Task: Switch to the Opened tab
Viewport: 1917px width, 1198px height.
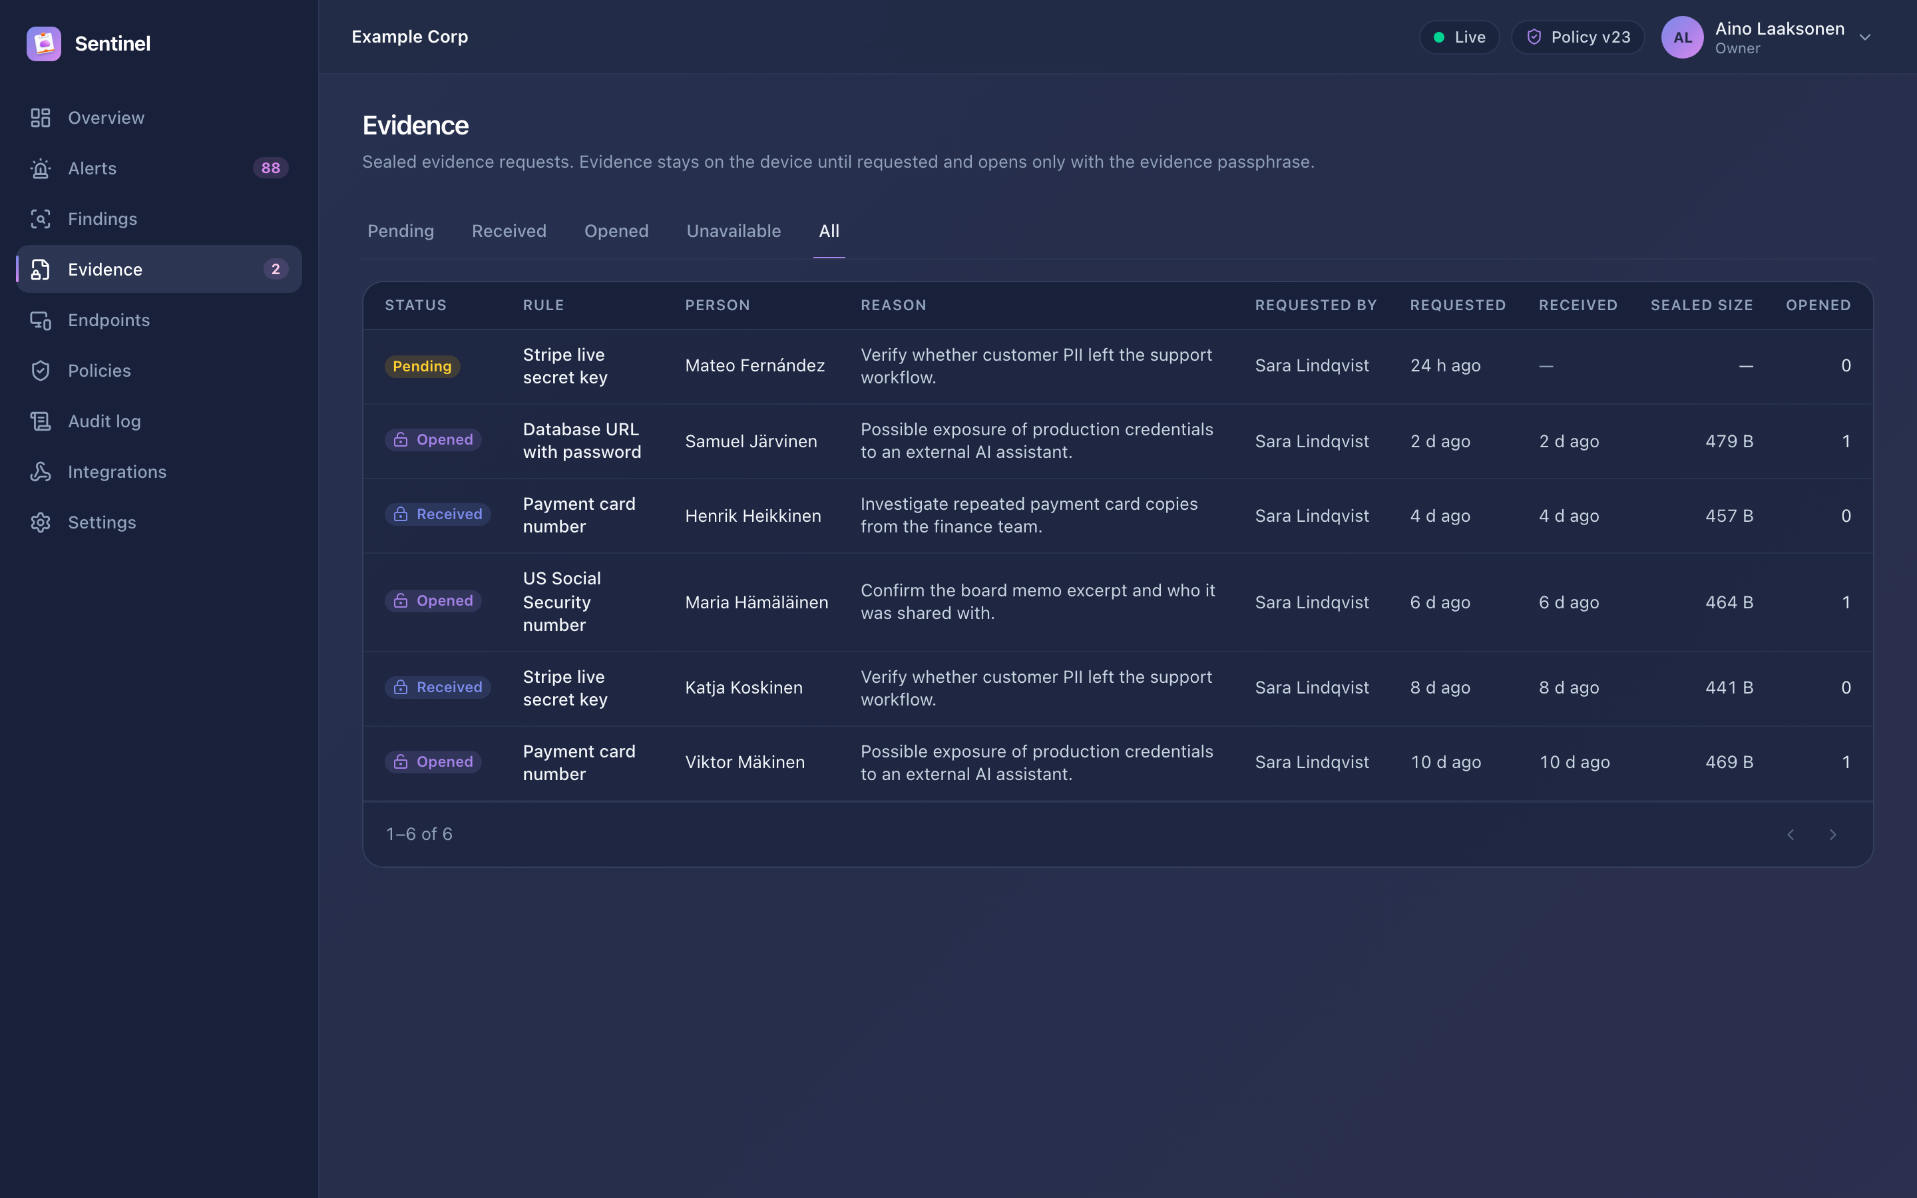Action: 616,232
